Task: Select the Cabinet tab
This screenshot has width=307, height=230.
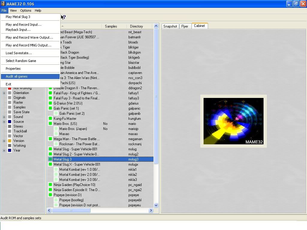Action: tap(199, 26)
